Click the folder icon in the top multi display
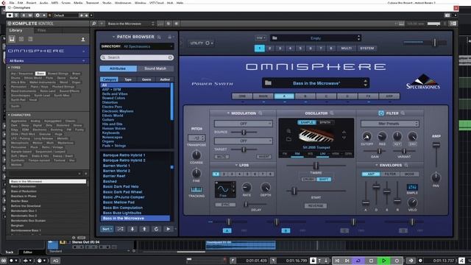This screenshot has height=265, width=471. 275,38
